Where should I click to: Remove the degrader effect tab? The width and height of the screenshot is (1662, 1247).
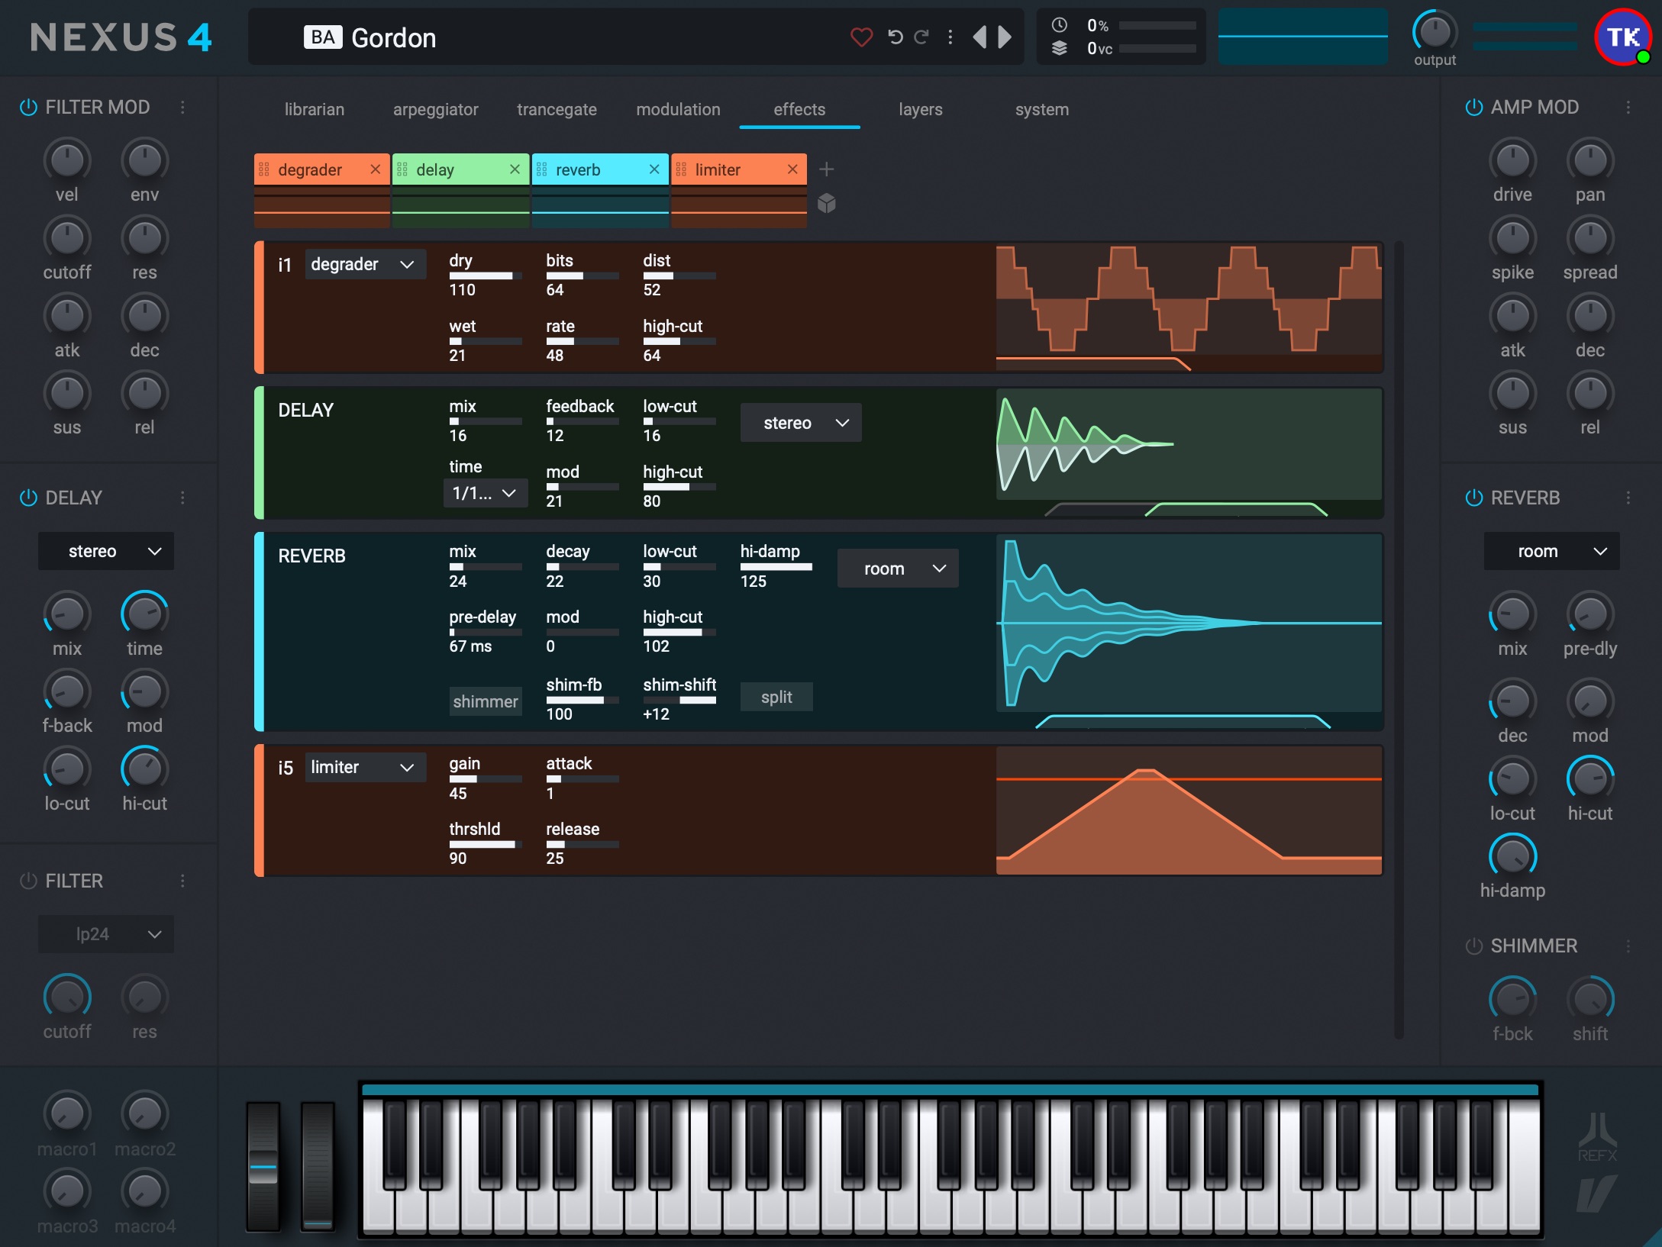(x=375, y=169)
